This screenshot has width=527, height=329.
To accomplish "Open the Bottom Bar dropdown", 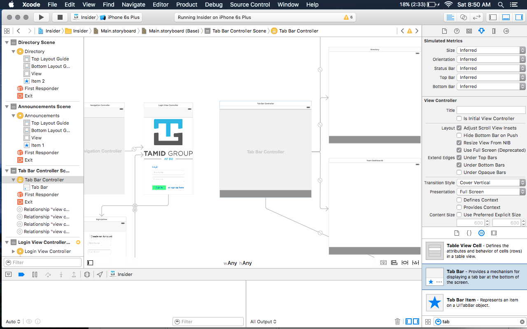I will pos(491,86).
